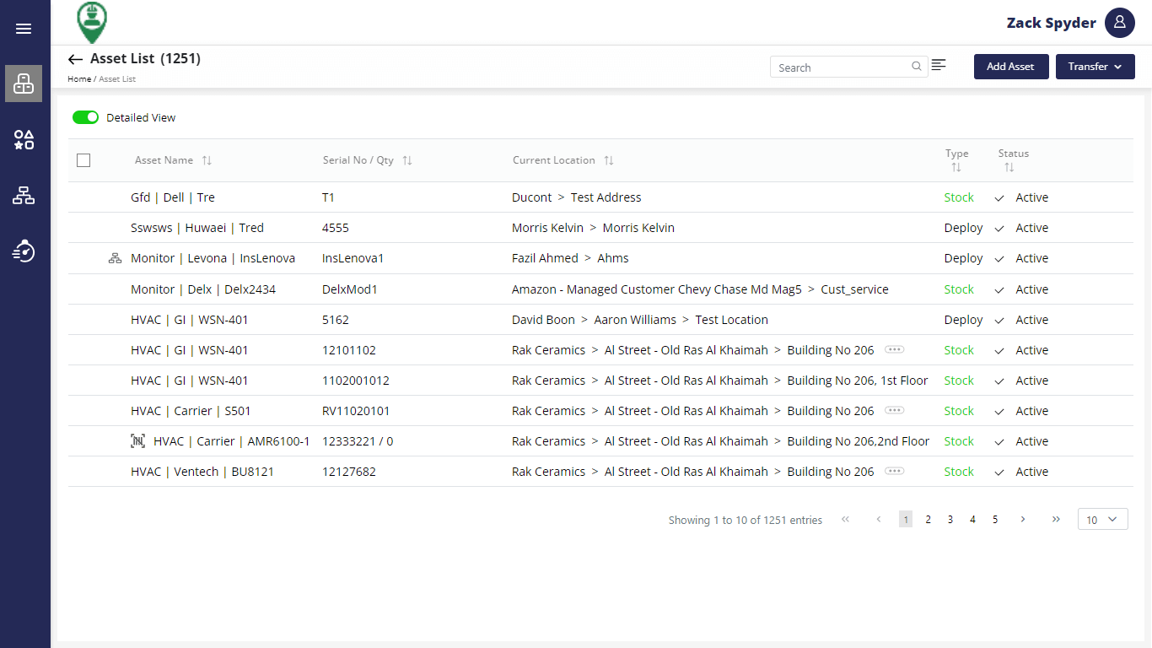1152x648 pixels.
Task: Open asset HVAC | Ventech | BU8121
Action: (202, 472)
